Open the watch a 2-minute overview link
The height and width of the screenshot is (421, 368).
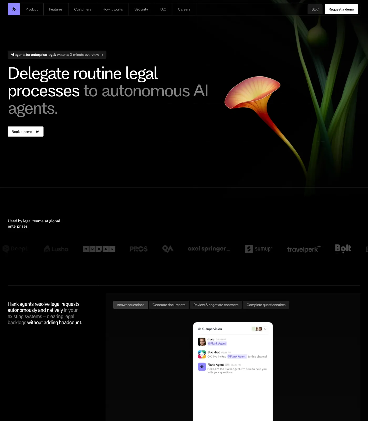(x=80, y=55)
